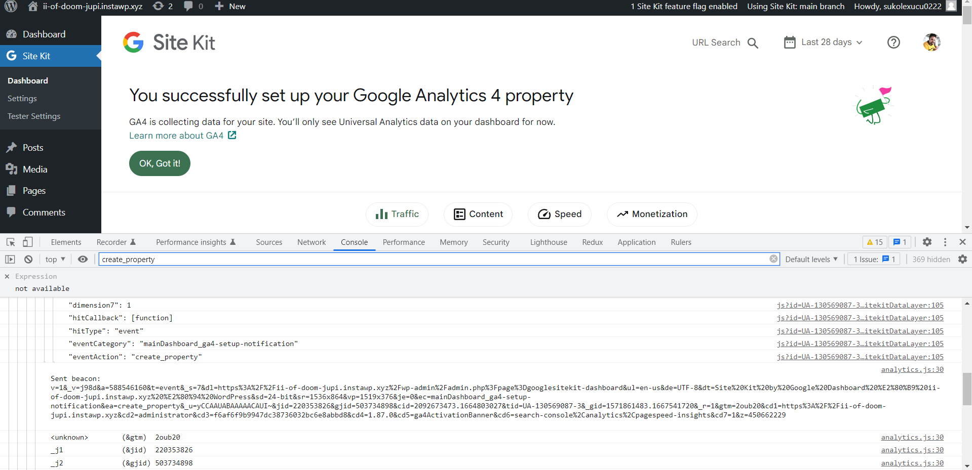This screenshot has height=470, width=972.
Task: Click the Site Kit help question mark
Action: point(893,42)
